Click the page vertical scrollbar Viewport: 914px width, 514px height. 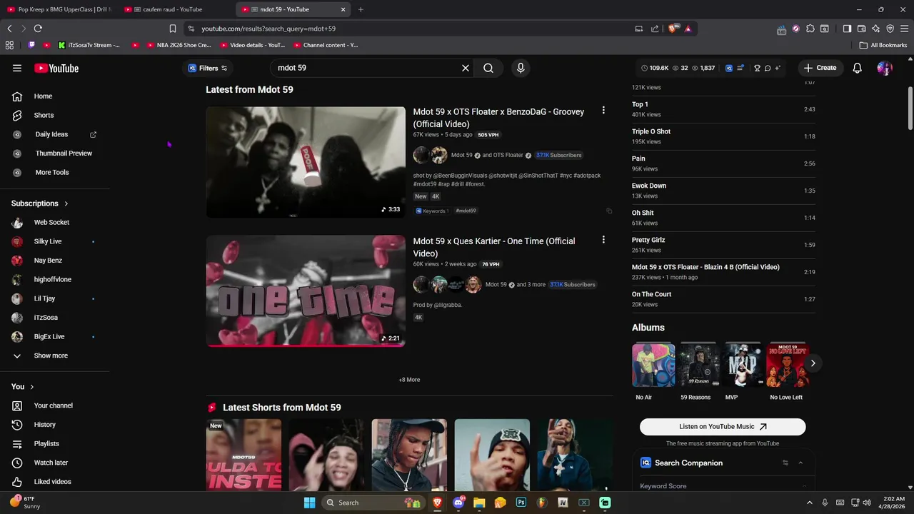click(910, 107)
